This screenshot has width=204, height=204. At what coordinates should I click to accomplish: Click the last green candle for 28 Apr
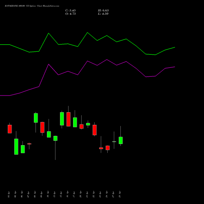(121, 140)
